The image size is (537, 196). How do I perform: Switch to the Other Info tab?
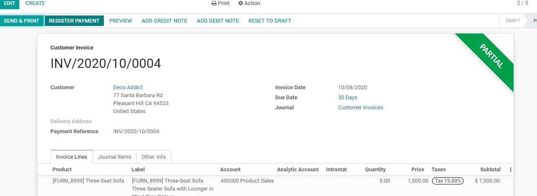click(x=154, y=157)
